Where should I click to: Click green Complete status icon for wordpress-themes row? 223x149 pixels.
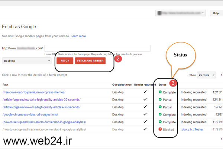160,92
